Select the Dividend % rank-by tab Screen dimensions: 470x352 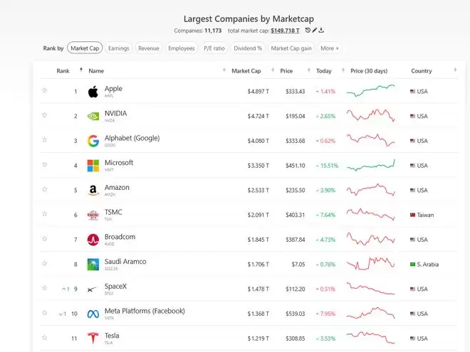pyautogui.click(x=248, y=48)
